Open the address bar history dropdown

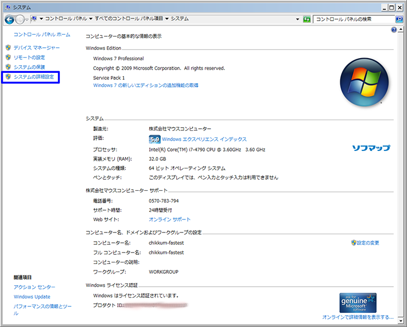pos(298,19)
